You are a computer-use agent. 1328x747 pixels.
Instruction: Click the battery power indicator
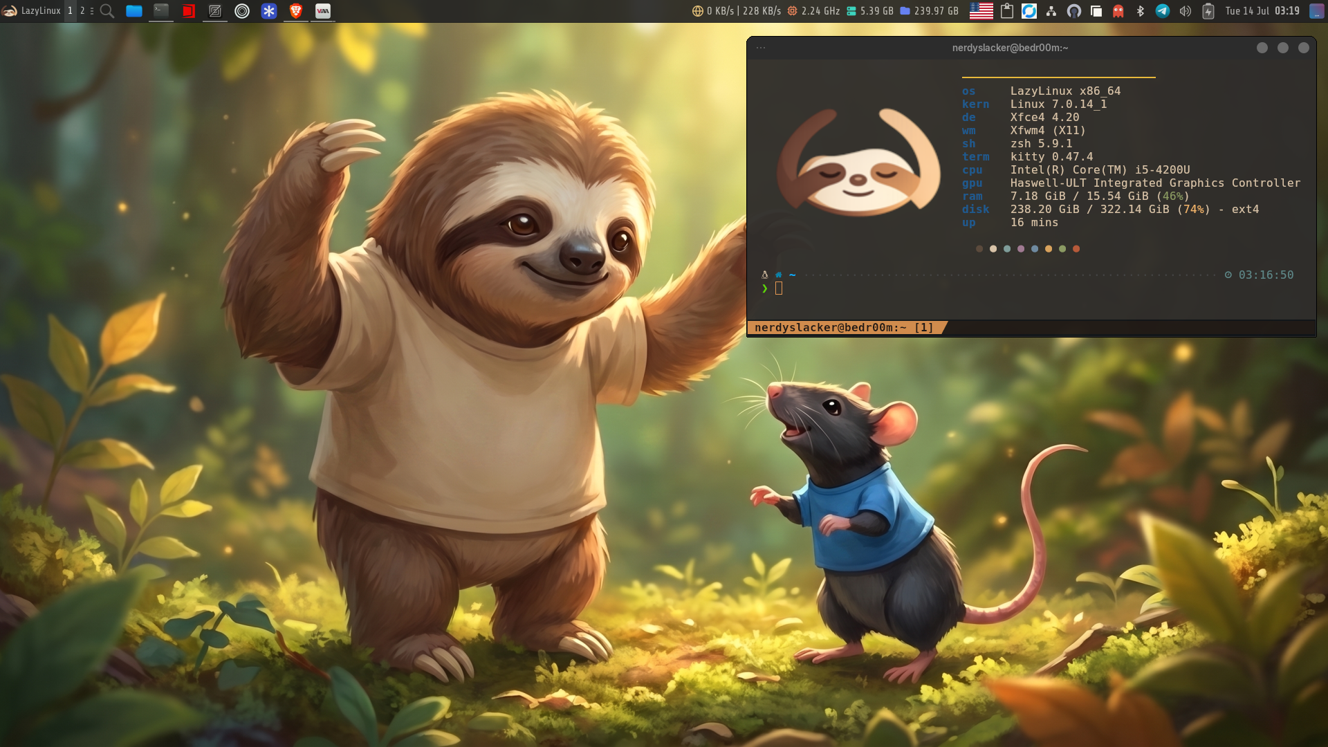tap(1208, 10)
